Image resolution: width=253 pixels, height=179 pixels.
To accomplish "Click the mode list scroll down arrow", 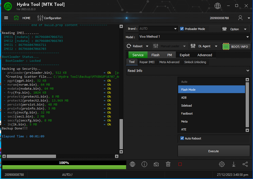I will point(247,130).
